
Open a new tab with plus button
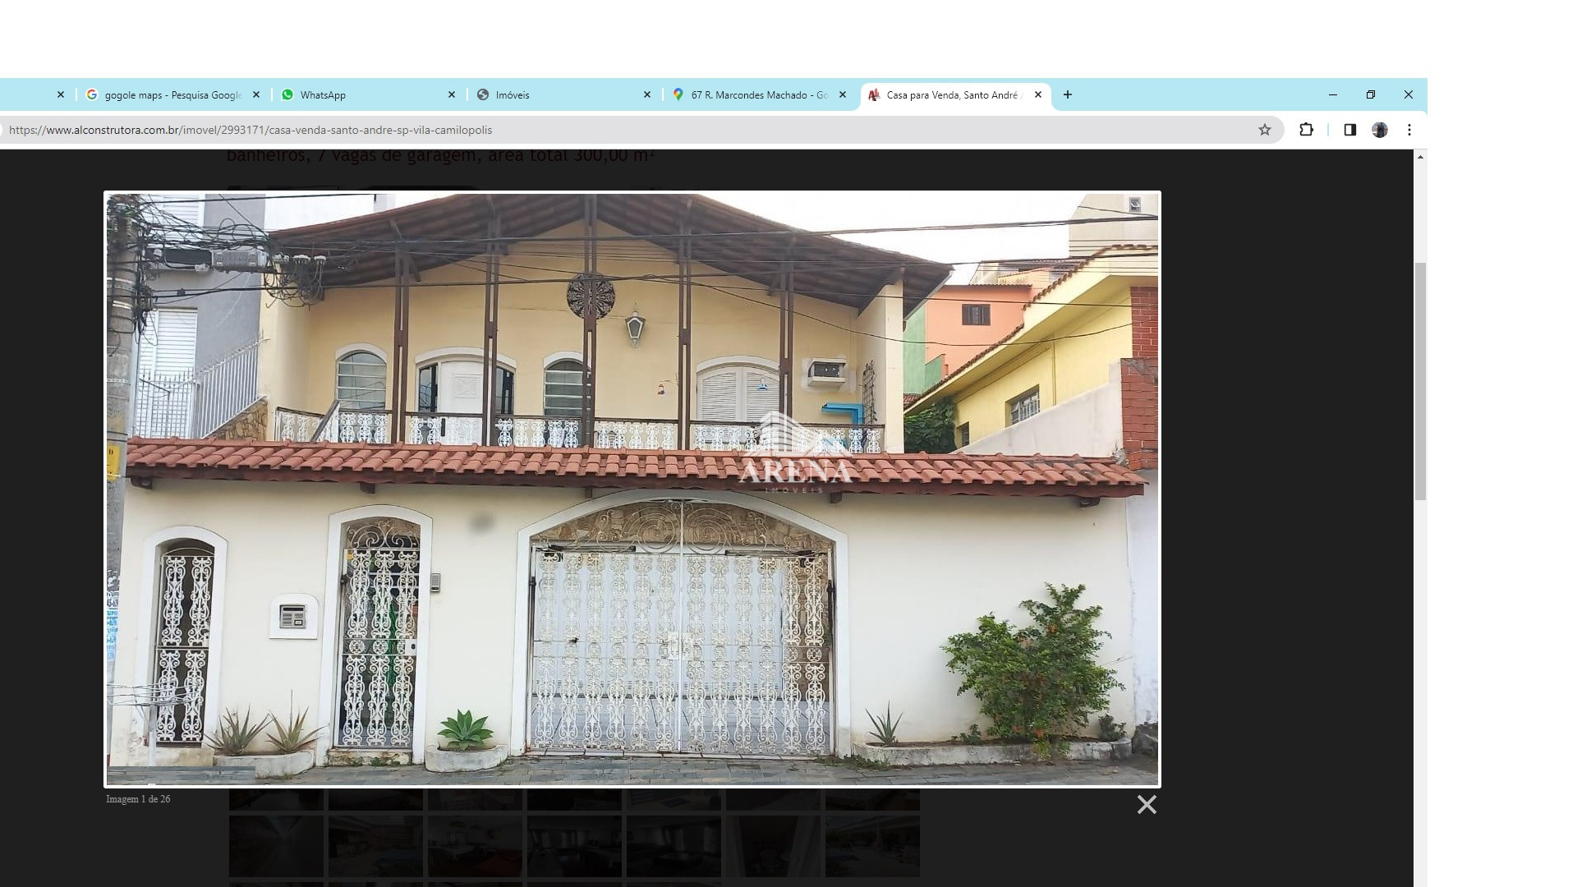pos(1068,94)
